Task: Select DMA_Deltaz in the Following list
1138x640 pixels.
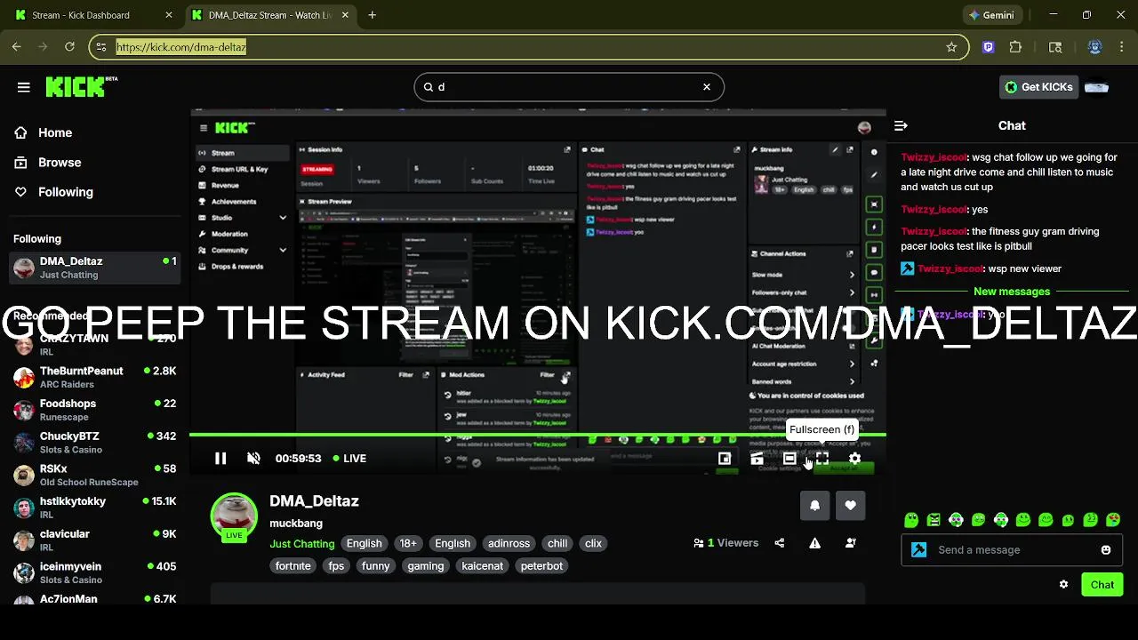Action: pos(95,268)
